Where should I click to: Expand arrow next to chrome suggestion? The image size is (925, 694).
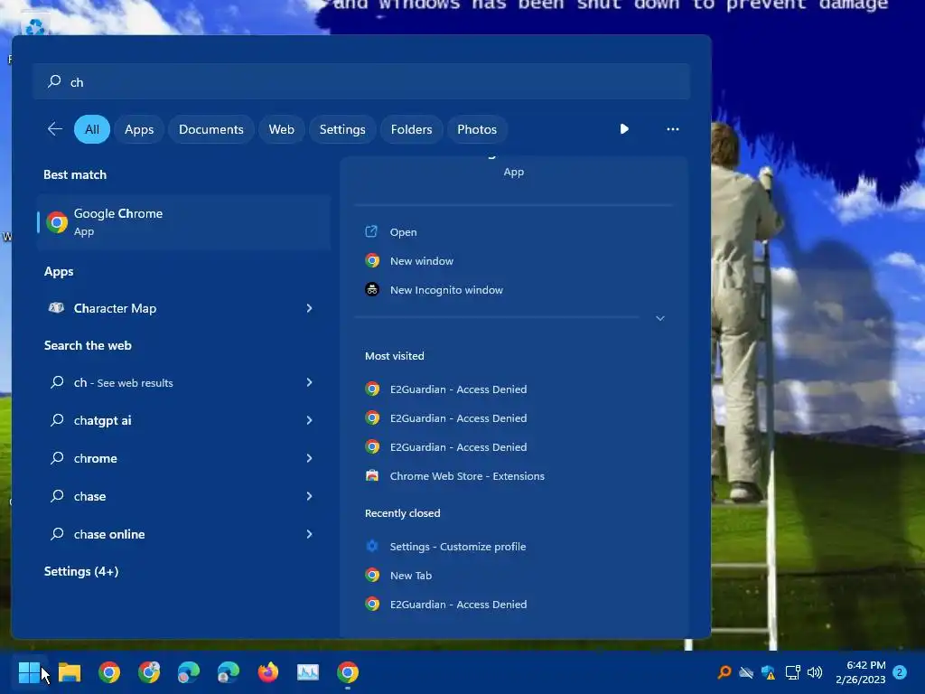pyautogui.click(x=309, y=458)
